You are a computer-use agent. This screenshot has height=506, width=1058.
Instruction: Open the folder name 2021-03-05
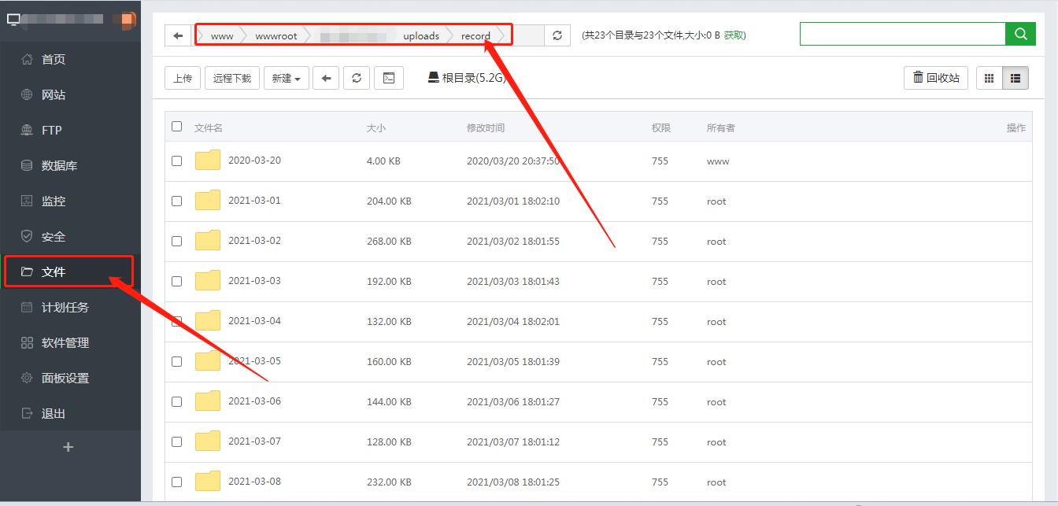(254, 361)
